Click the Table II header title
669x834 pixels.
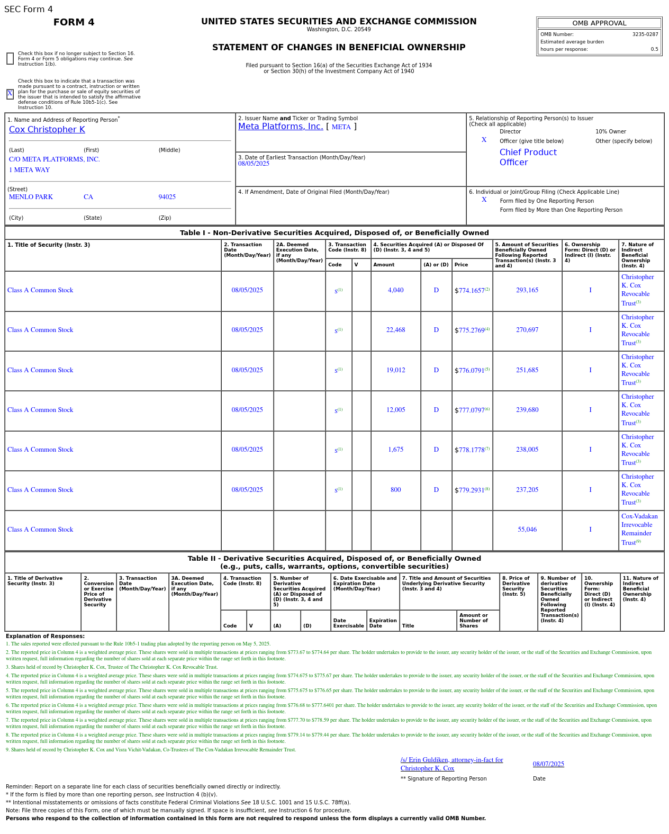pos(334,562)
